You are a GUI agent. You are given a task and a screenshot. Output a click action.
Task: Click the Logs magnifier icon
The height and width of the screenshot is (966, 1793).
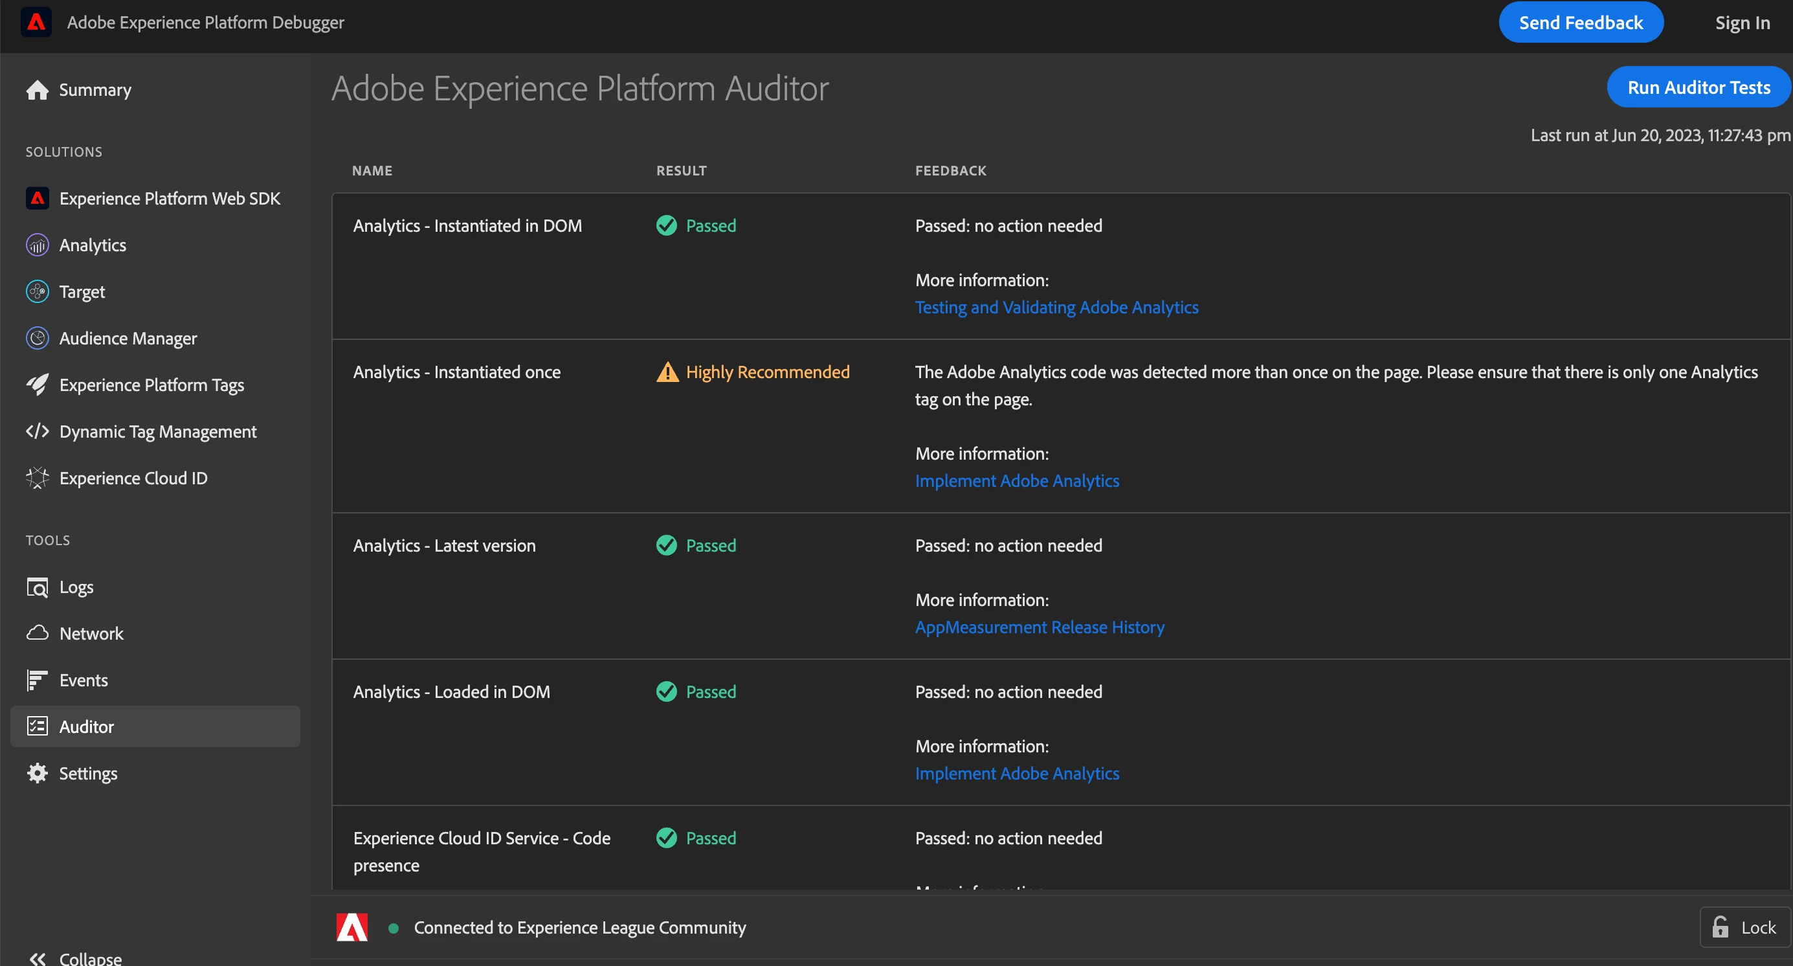coord(37,587)
